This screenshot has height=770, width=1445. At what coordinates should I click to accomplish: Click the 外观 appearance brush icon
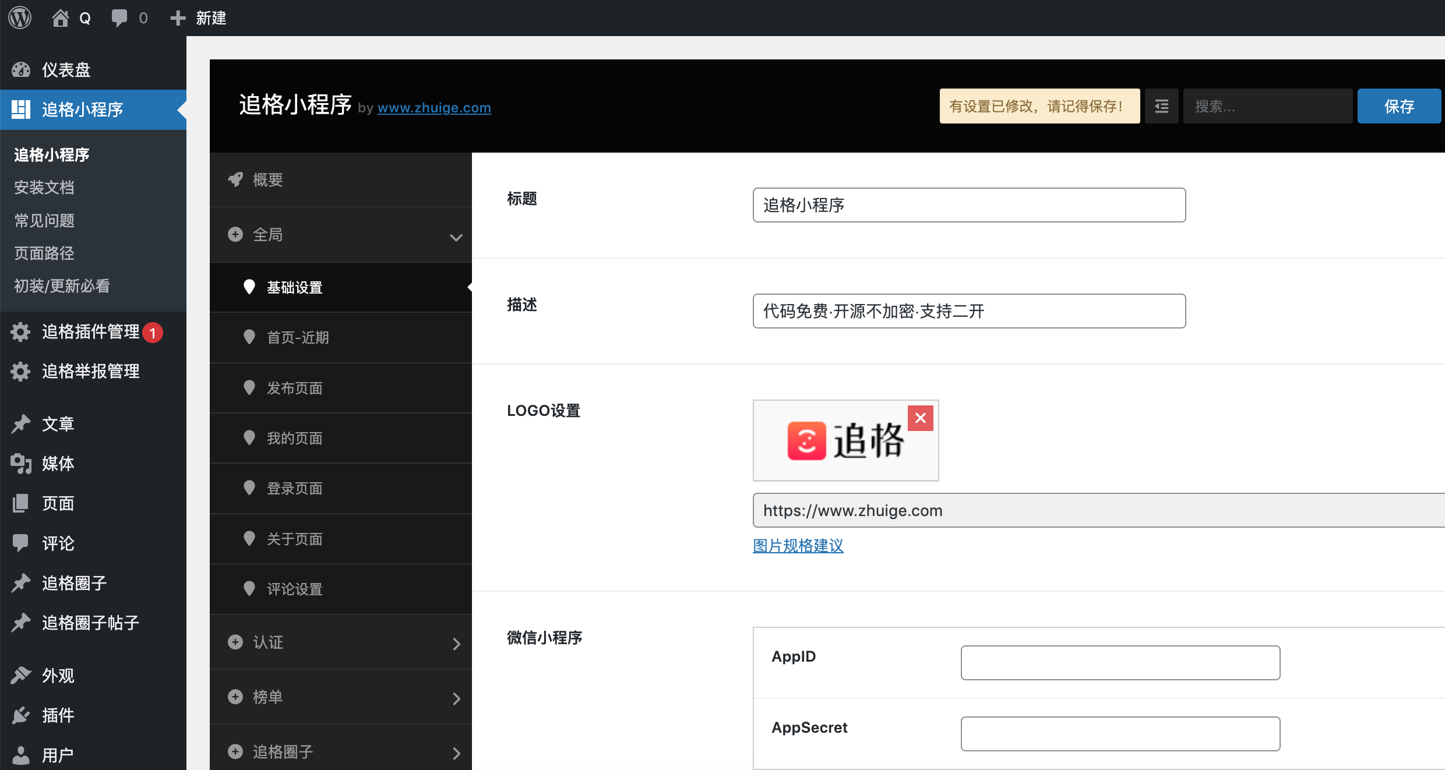(20, 676)
